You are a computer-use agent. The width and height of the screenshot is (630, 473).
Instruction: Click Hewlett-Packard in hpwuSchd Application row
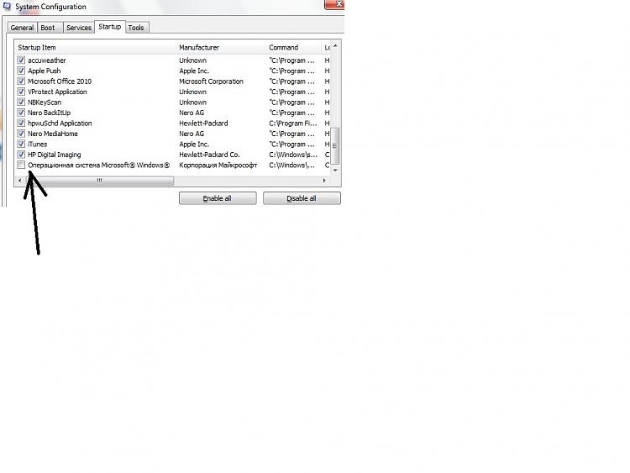pyautogui.click(x=204, y=123)
